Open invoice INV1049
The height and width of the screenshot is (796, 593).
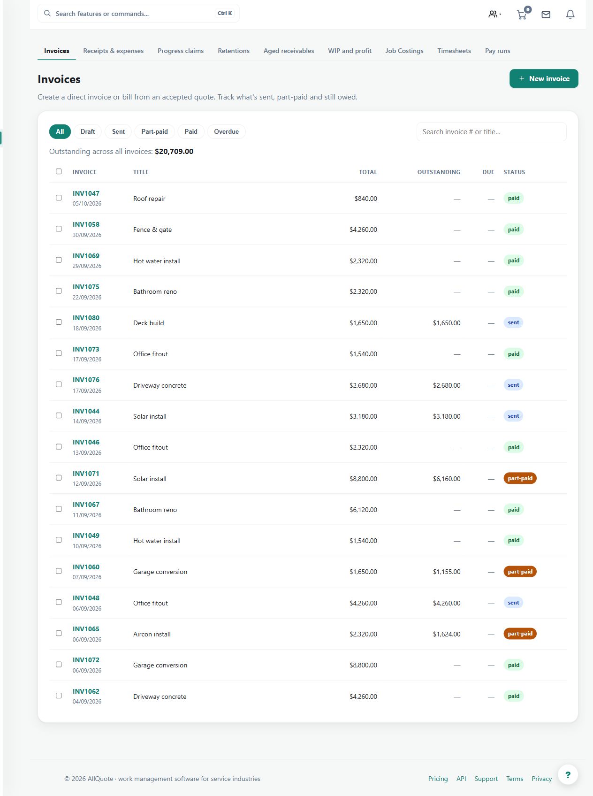tap(86, 536)
